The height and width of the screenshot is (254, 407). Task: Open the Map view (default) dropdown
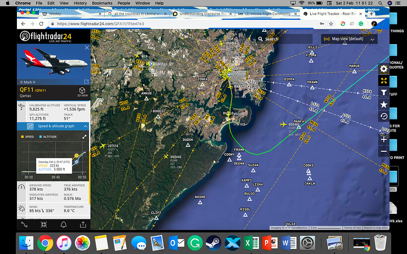[349, 39]
